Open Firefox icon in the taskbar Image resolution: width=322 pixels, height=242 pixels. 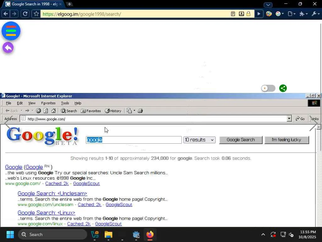[x=150, y=234]
